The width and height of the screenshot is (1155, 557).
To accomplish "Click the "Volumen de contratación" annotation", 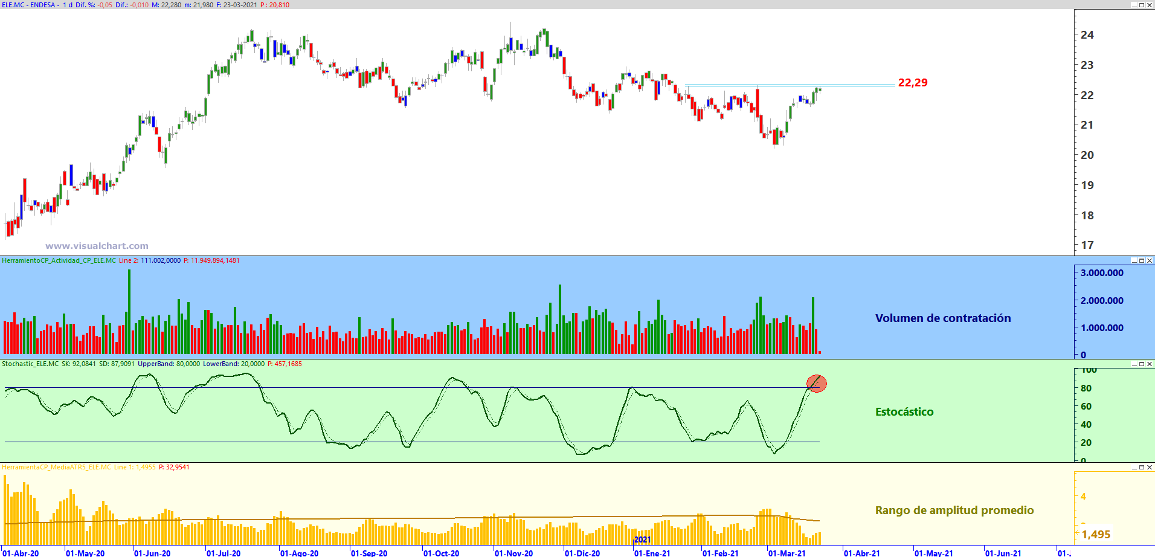I will click(943, 318).
